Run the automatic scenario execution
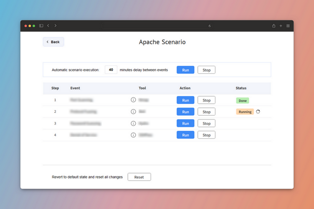314x209 pixels. pyautogui.click(x=185, y=70)
